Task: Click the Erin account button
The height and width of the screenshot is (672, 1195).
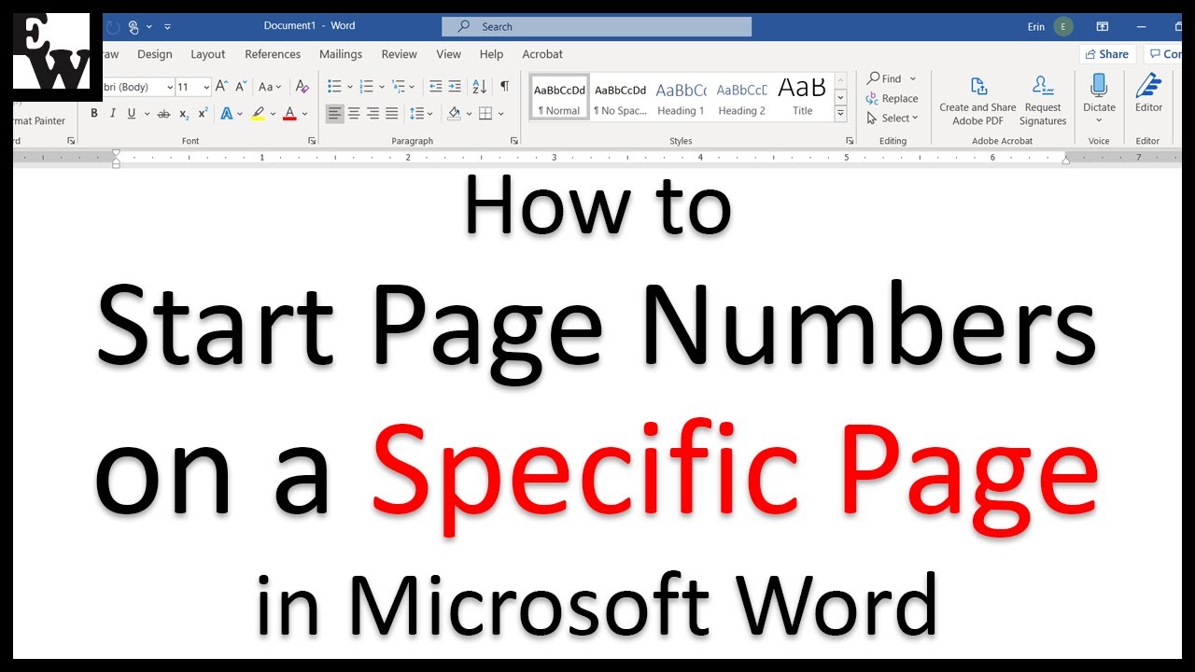Action: pyautogui.click(x=1050, y=27)
